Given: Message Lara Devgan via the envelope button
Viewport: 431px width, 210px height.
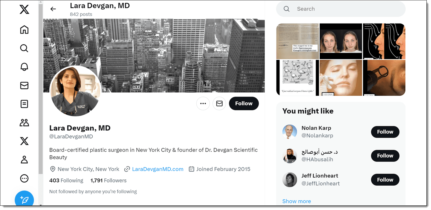Looking at the screenshot, I should coord(219,103).
